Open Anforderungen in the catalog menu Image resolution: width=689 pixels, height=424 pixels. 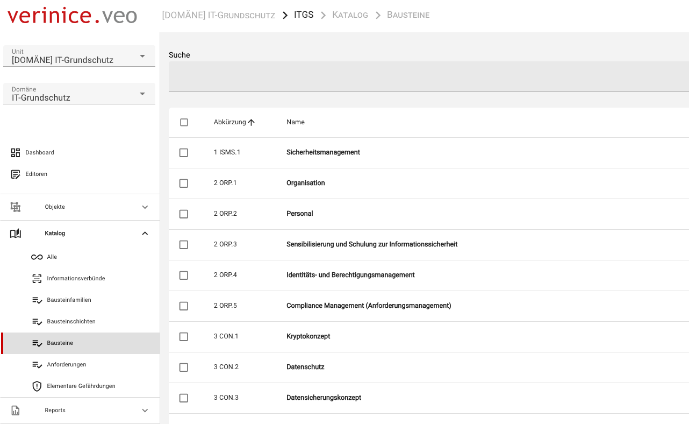click(66, 365)
